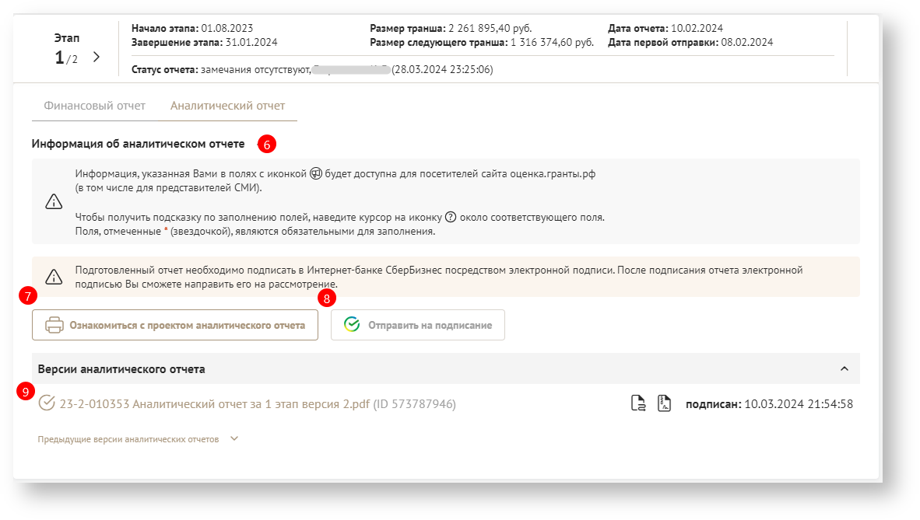
Task: Click the Предыдущие версии аналитических отчетов label
Action: [128, 438]
